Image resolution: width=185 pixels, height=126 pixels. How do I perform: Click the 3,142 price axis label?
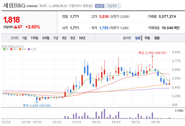[176, 52]
